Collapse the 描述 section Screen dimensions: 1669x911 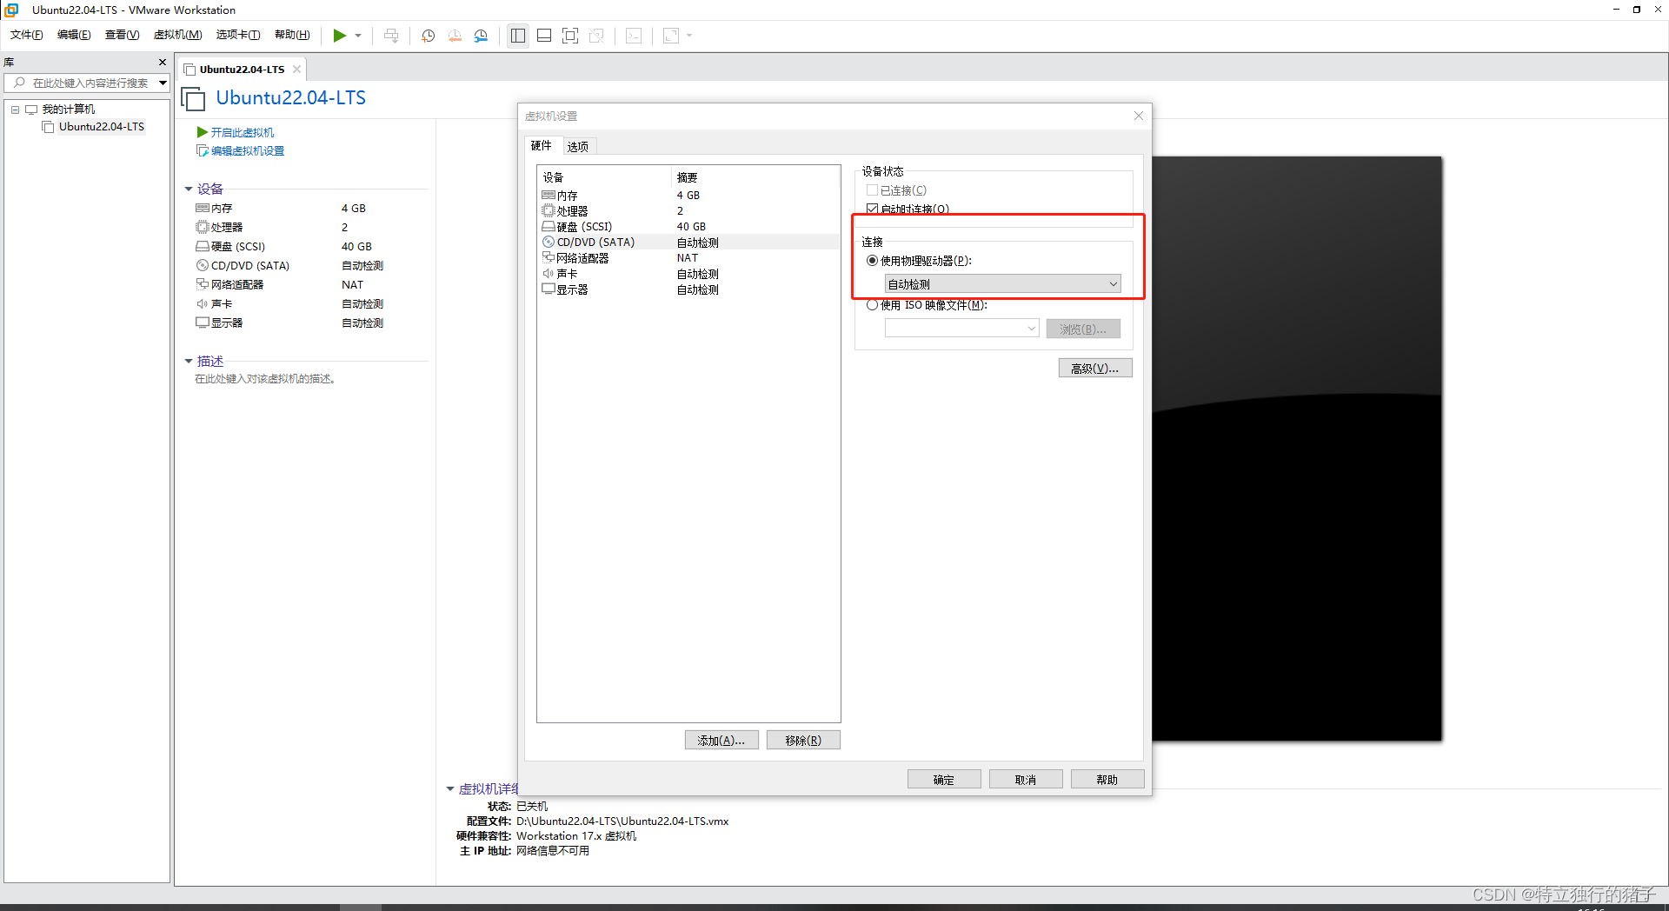tap(188, 361)
